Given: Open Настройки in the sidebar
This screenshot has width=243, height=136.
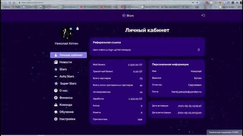Looking at the screenshot, I should (x=67, y=119).
